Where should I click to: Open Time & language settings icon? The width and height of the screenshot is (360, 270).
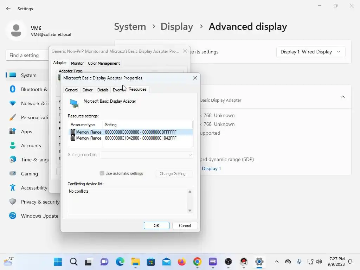pos(13,159)
